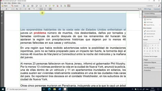Click the Edit text pencil icon in toolbar

tap(36, 6)
